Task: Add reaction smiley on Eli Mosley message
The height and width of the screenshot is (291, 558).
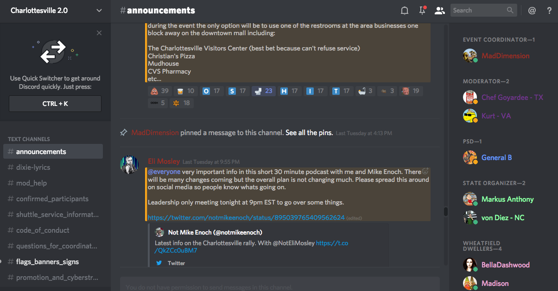Action: pos(425,171)
